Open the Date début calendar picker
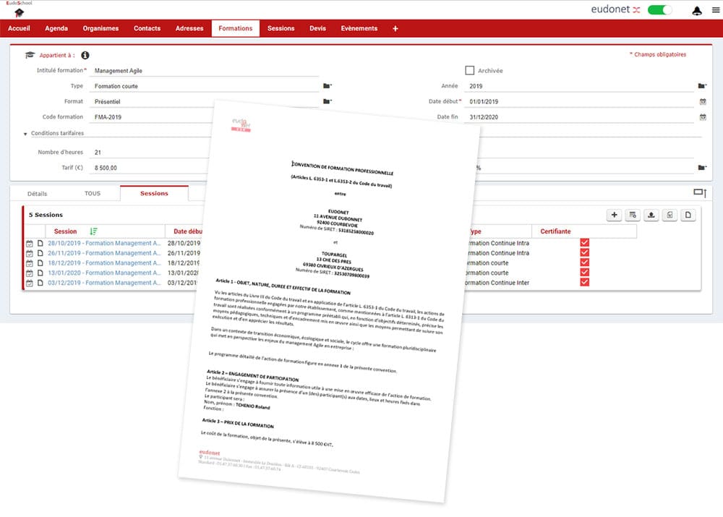The width and height of the screenshot is (723, 517). [703, 101]
